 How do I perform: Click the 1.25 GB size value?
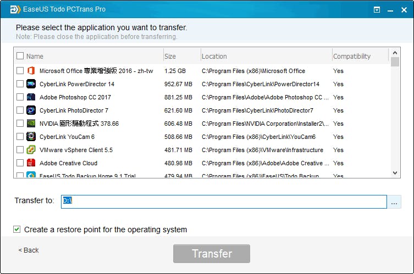click(175, 71)
